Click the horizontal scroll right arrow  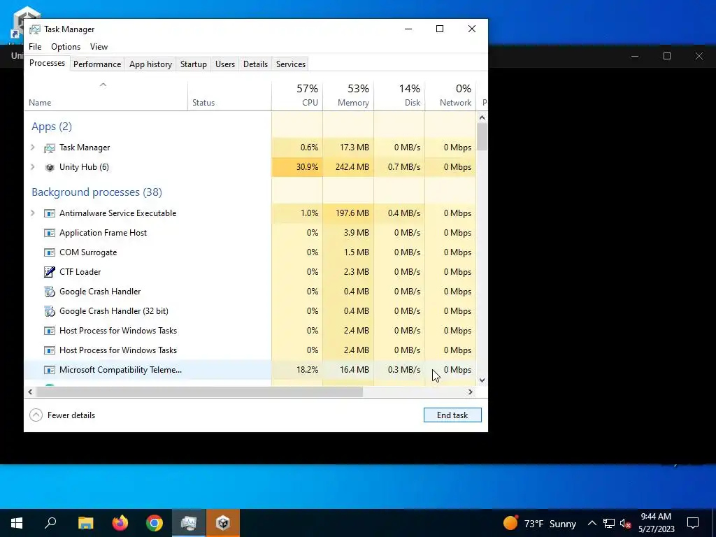click(471, 392)
